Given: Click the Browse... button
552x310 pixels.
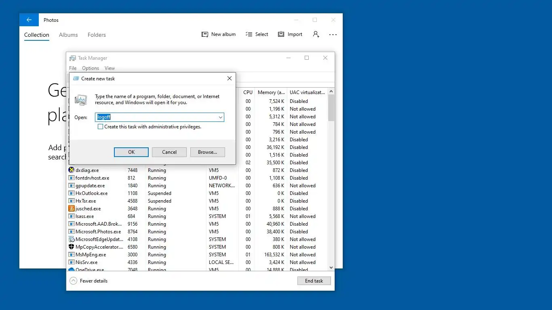Looking at the screenshot, I should pyautogui.click(x=207, y=152).
